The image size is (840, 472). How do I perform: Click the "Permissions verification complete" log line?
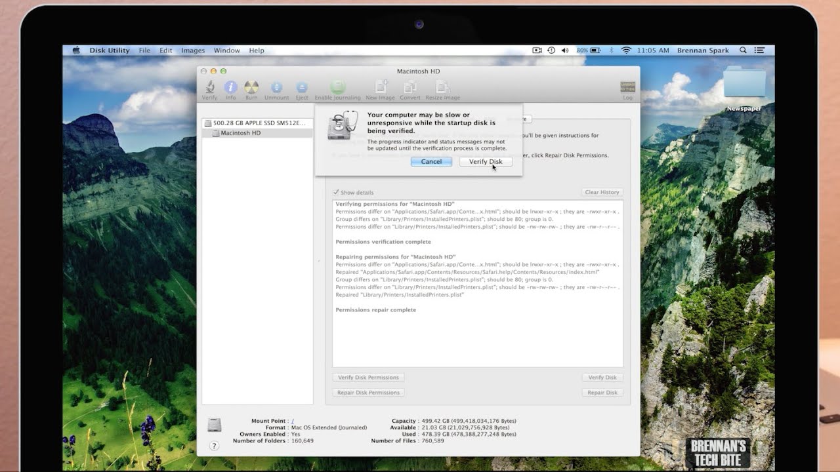383,242
